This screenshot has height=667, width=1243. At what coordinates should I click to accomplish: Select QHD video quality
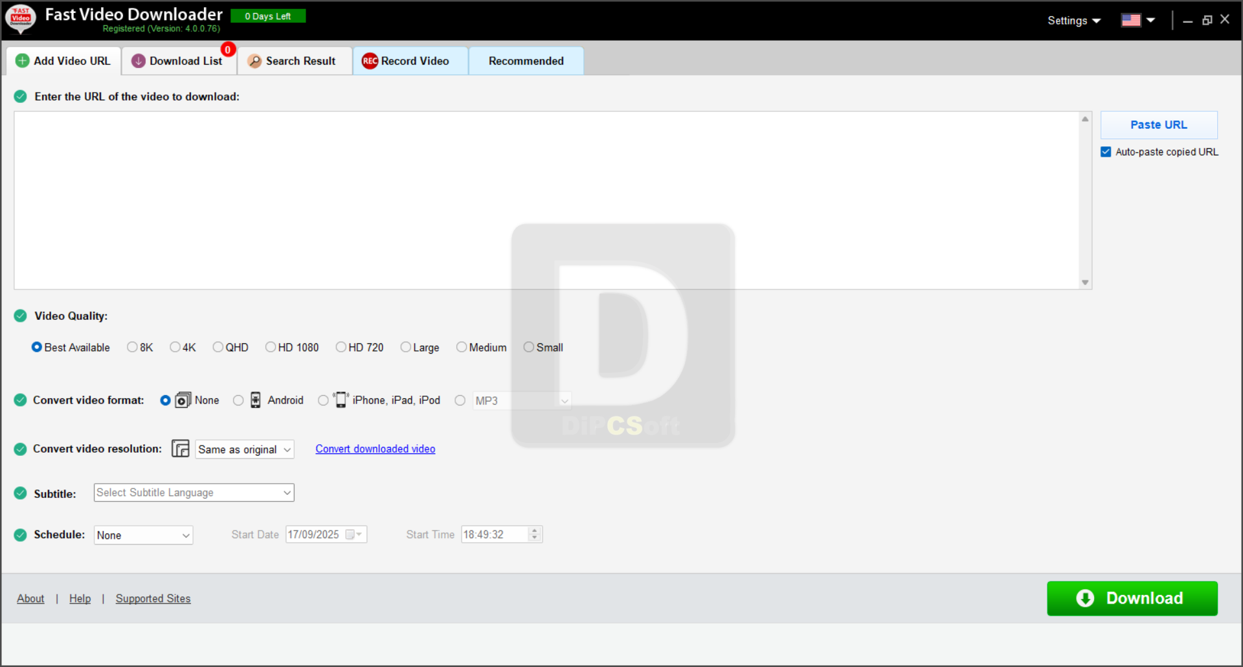coord(218,347)
